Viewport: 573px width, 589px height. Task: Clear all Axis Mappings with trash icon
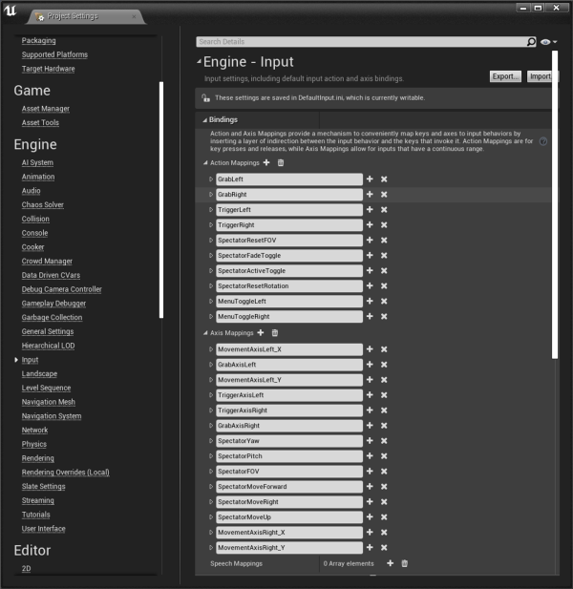pyautogui.click(x=275, y=333)
